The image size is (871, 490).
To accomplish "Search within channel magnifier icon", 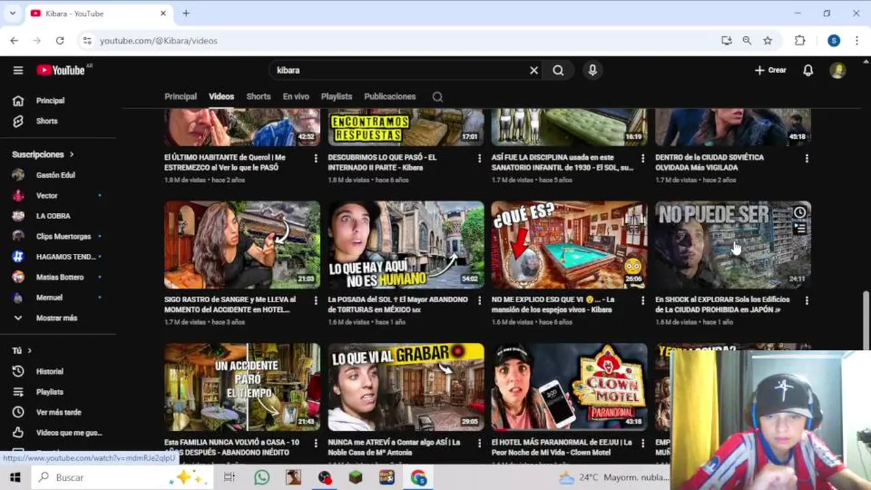I will tap(438, 97).
